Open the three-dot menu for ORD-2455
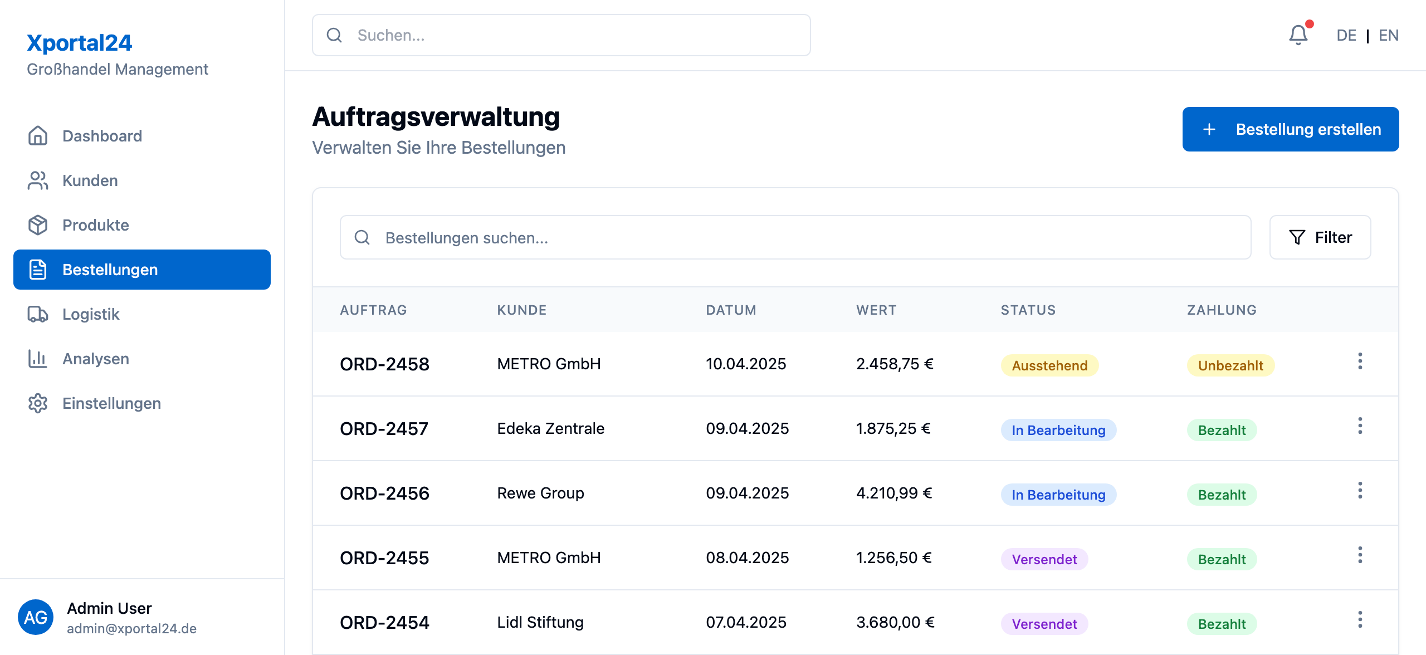 (x=1360, y=555)
